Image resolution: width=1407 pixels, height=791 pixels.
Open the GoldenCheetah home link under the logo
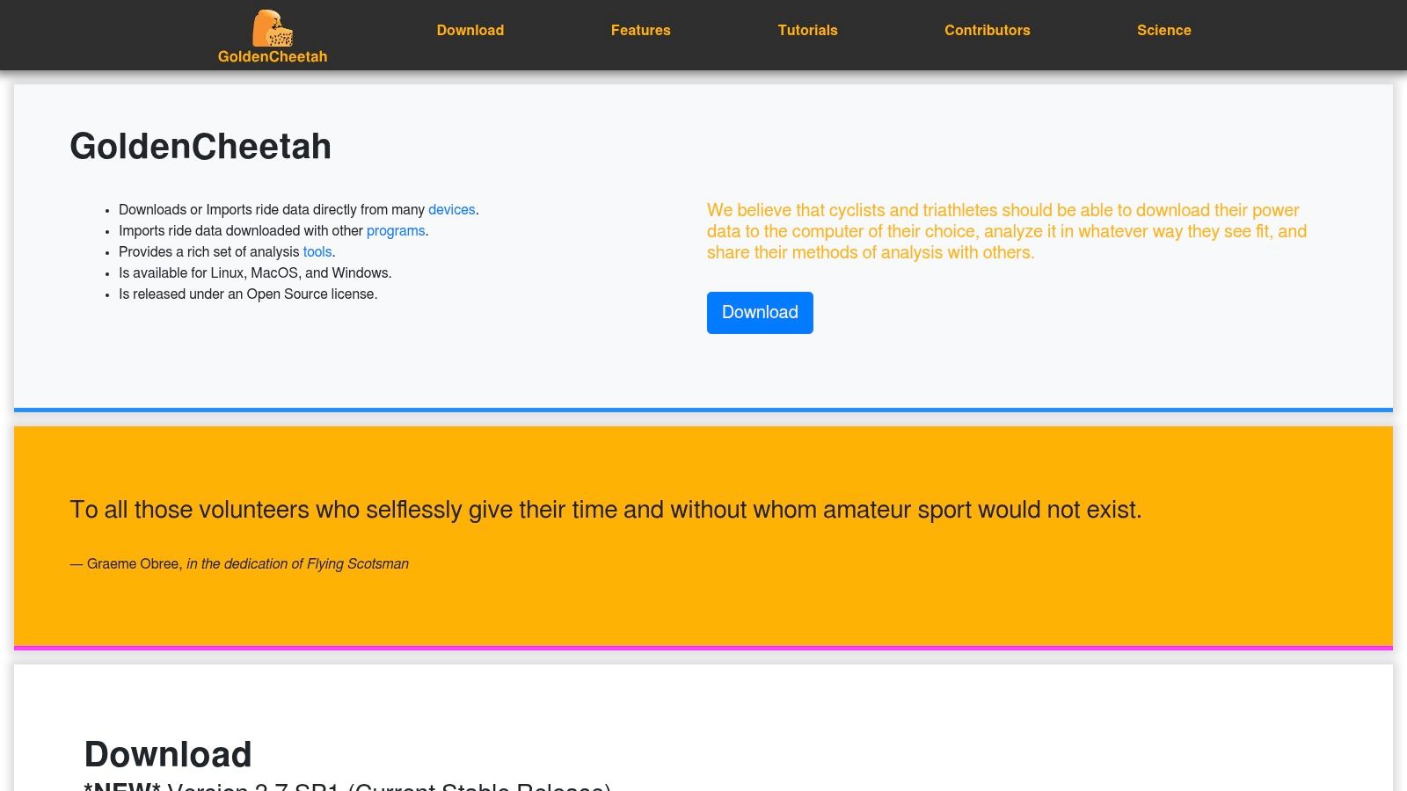click(x=273, y=56)
